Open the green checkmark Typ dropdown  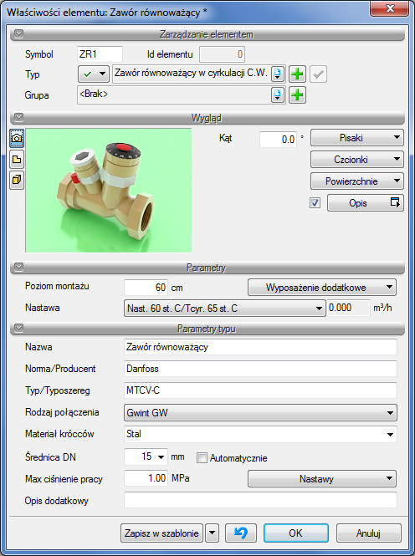pos(94,74)
